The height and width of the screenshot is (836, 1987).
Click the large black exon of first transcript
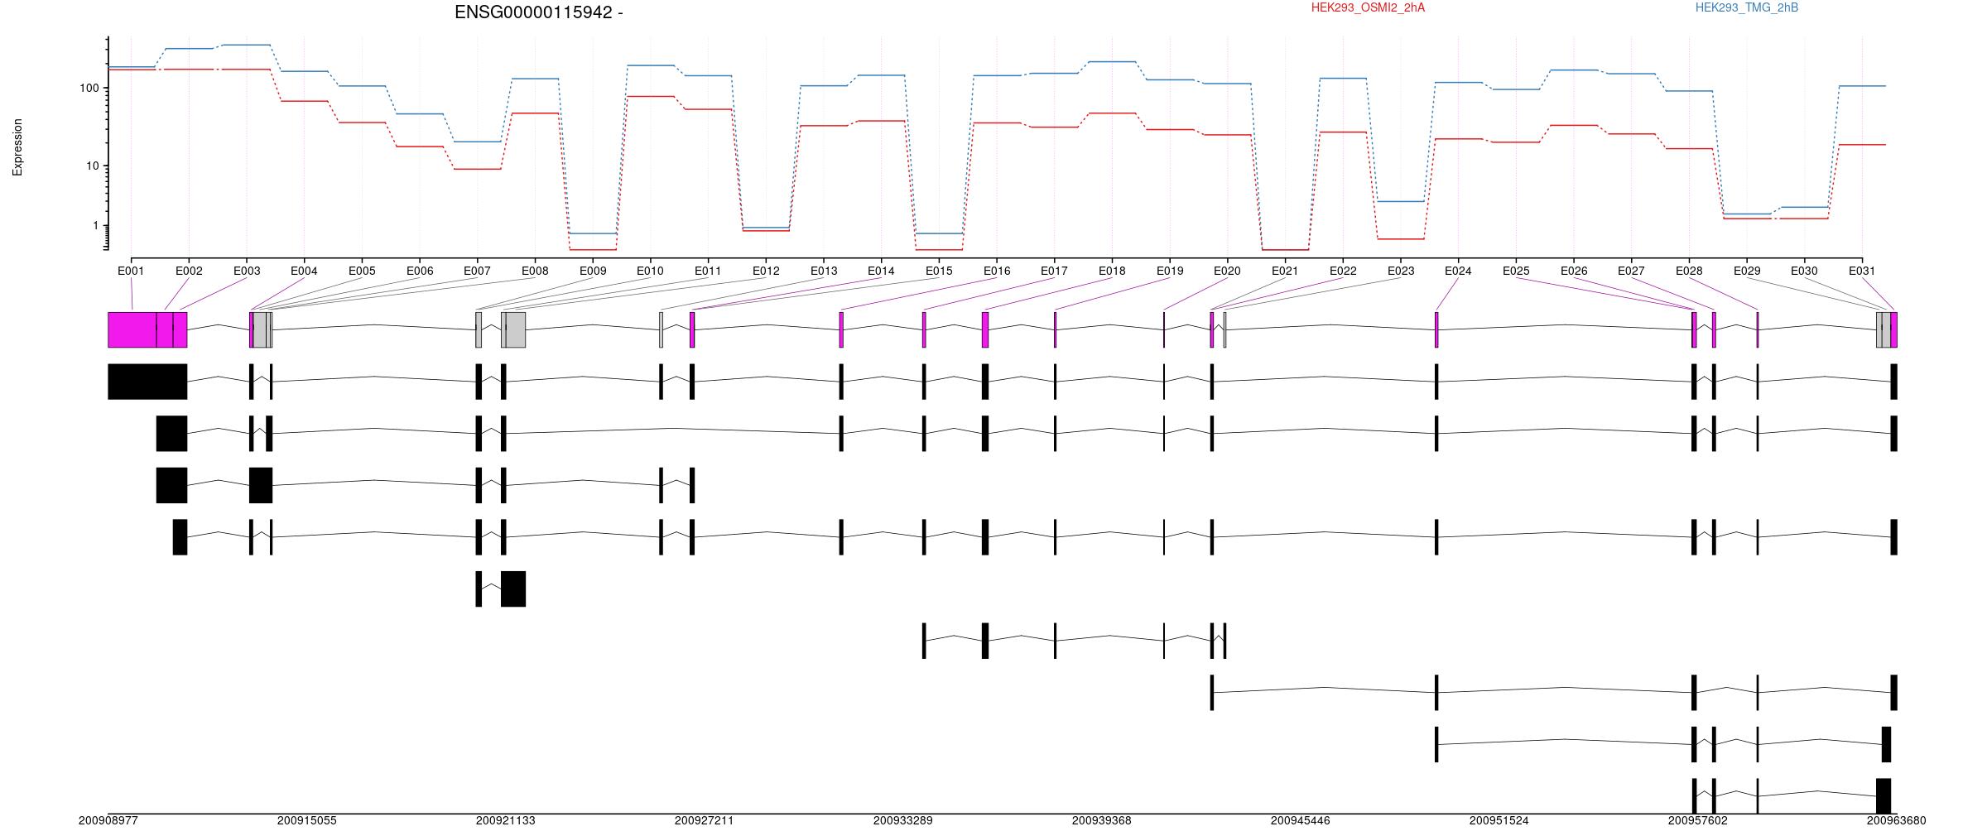point(147,382)
